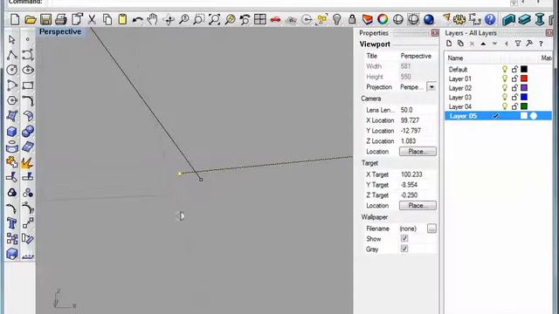
Task: Create a new file with the blank page icon
Action: [x=15, y=19]
